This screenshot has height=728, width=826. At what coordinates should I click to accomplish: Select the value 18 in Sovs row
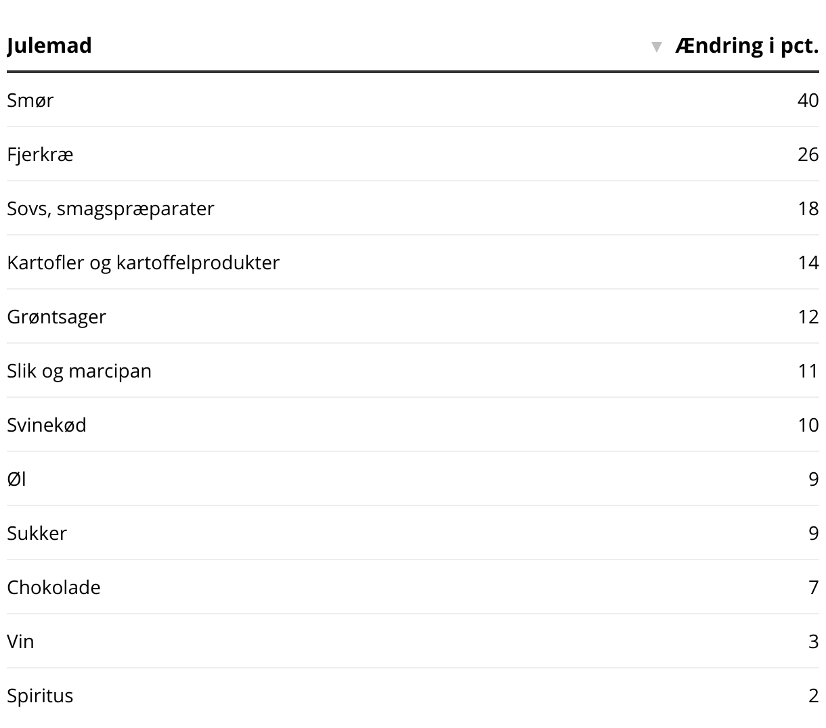coord(808,208)
